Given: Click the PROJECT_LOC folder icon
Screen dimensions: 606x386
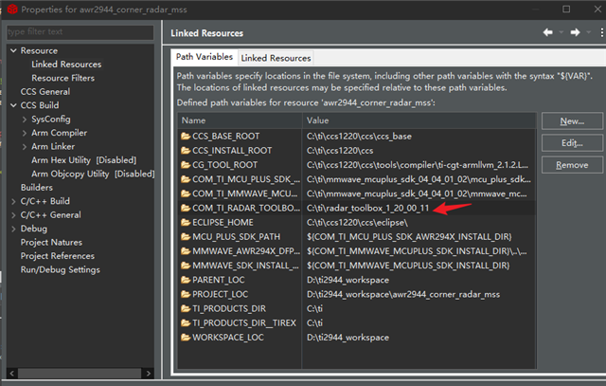Looking at the screenshot, I should (x=186, y=294).
